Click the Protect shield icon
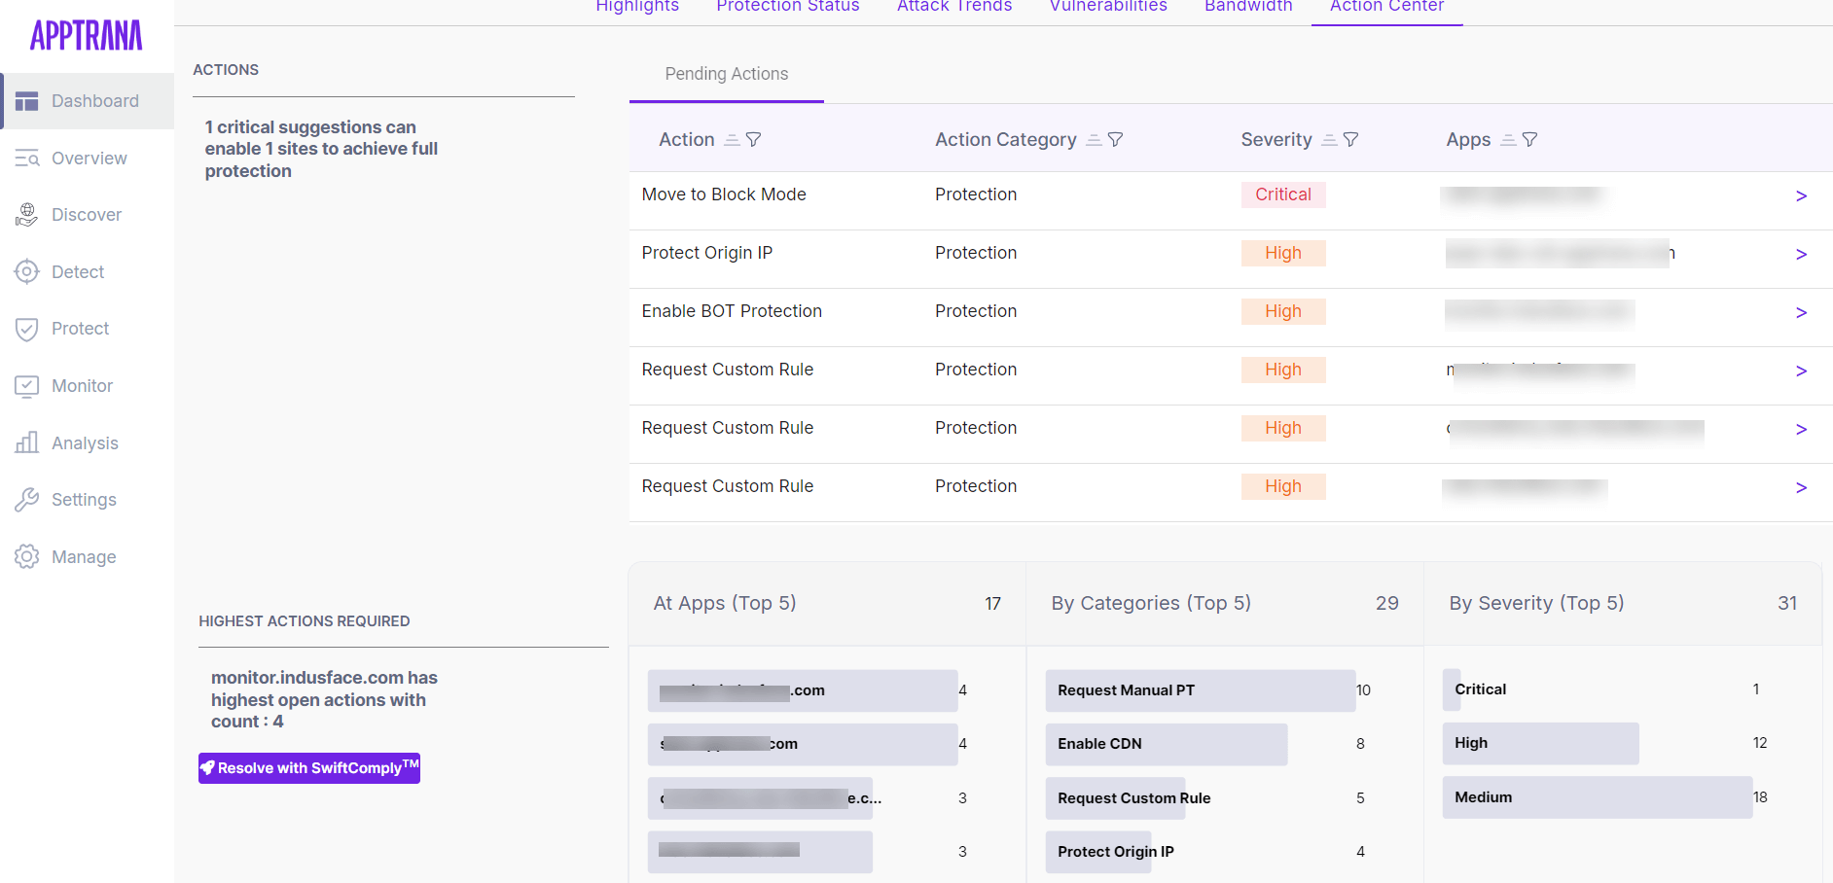The height and width of the screenshot is (883, 1833). (x=26, y=329)
